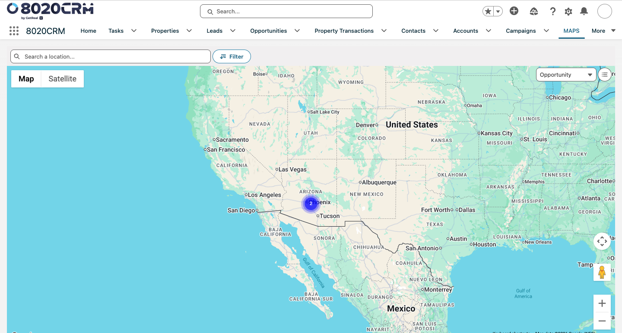The height and width of the screenshot is (333, 622).
Task: Click the San Francisco city label
Action: coord(226,149)
